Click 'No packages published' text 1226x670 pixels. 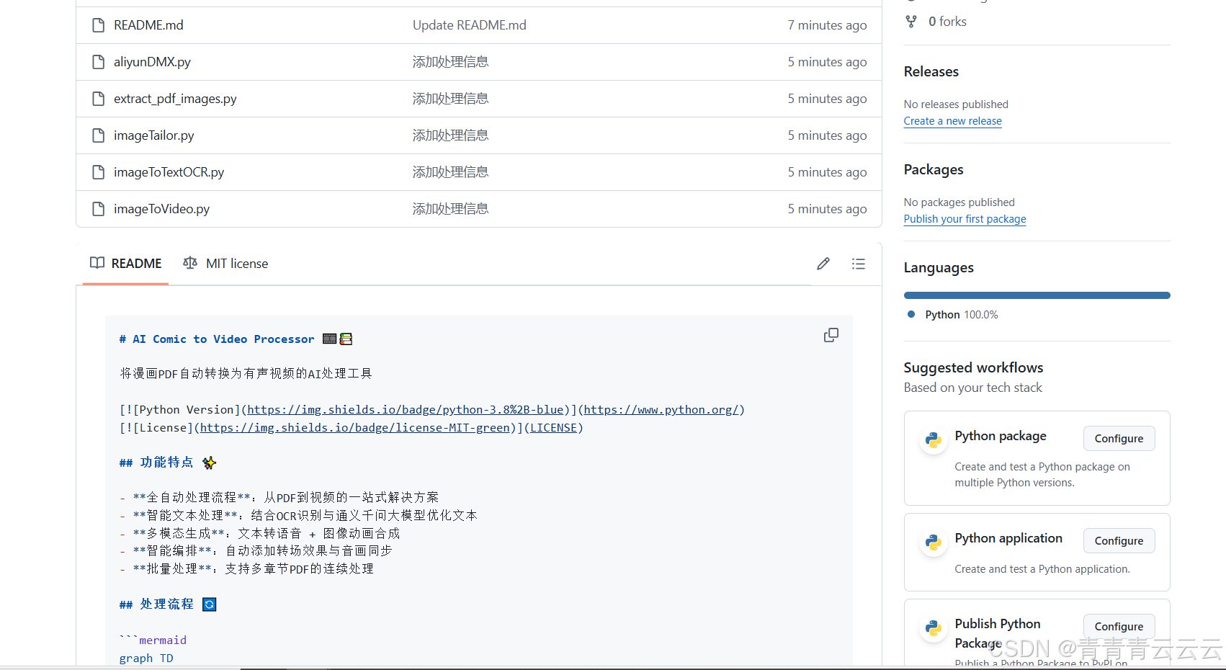coord(959,202)
